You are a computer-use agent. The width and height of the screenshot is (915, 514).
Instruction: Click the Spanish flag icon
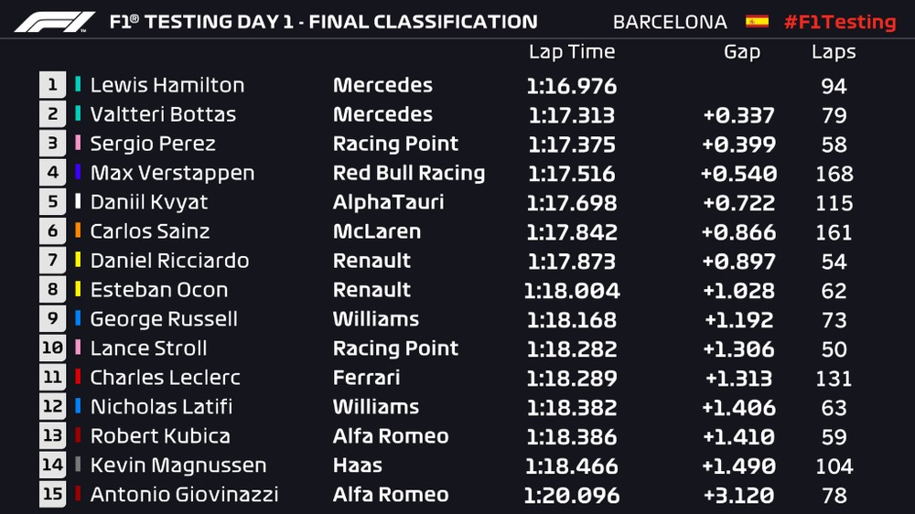click(x=757, y=21)
